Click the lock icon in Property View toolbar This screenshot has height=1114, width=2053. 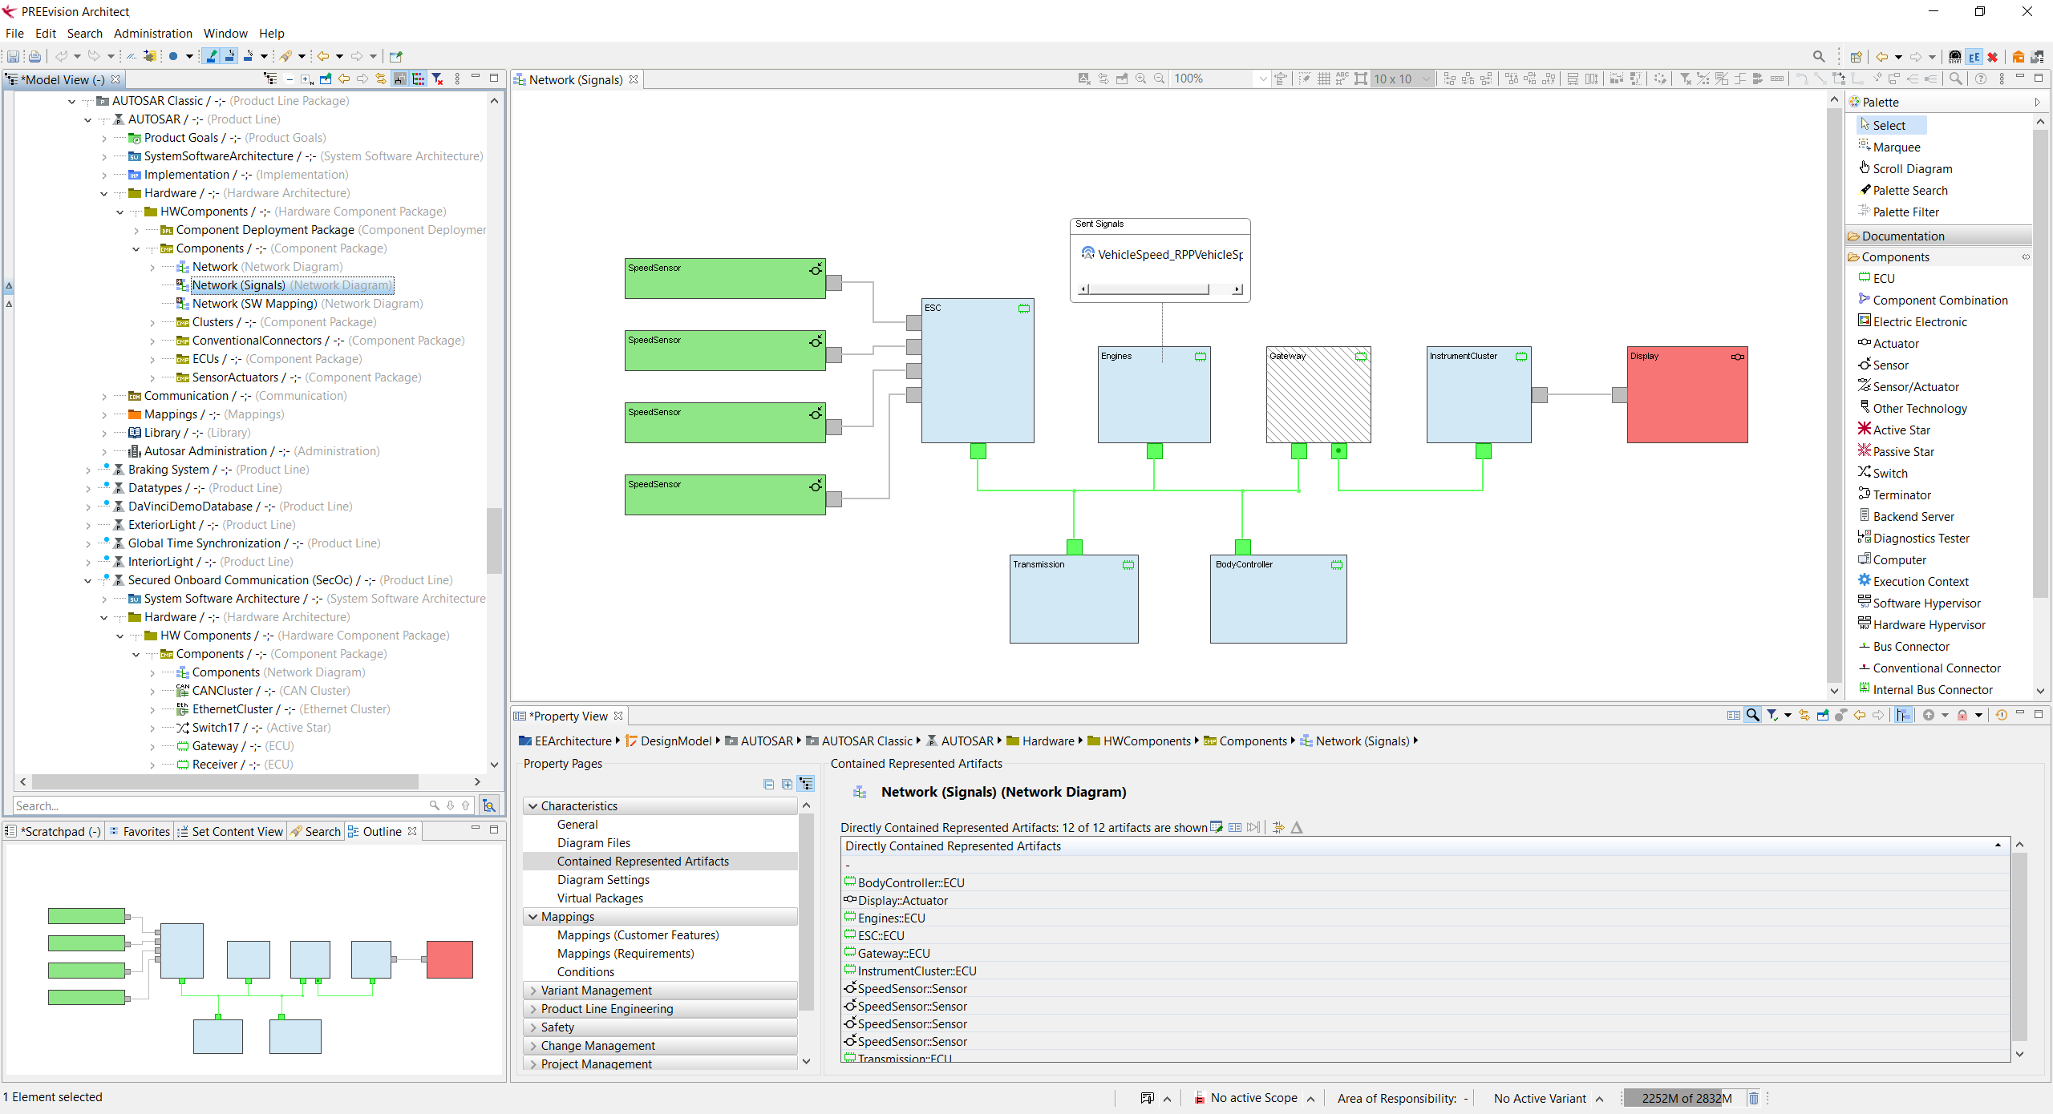1962,715
